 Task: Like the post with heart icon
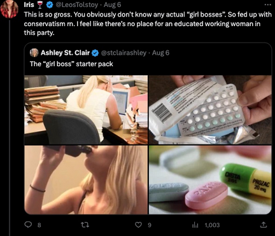click(138, 225)
